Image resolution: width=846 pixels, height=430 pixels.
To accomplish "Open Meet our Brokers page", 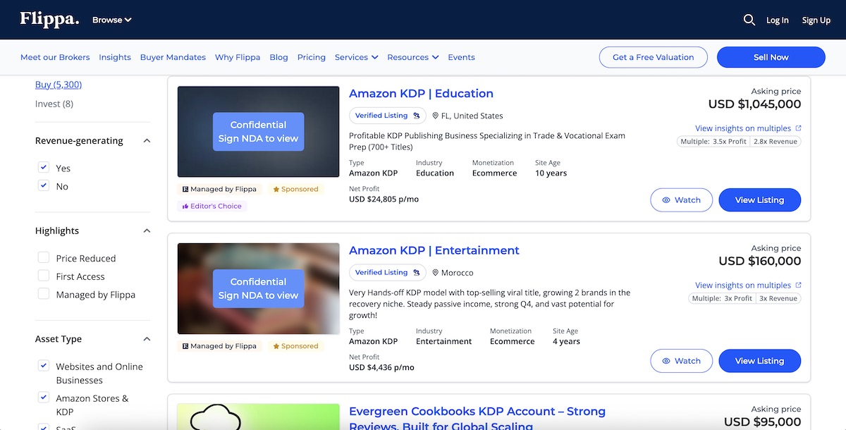I will click(x=55, y=57).
